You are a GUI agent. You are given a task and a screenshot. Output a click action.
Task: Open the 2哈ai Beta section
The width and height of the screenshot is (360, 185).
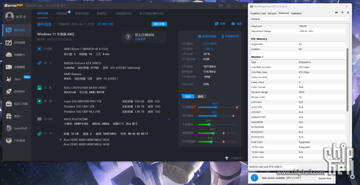[17, 79]
